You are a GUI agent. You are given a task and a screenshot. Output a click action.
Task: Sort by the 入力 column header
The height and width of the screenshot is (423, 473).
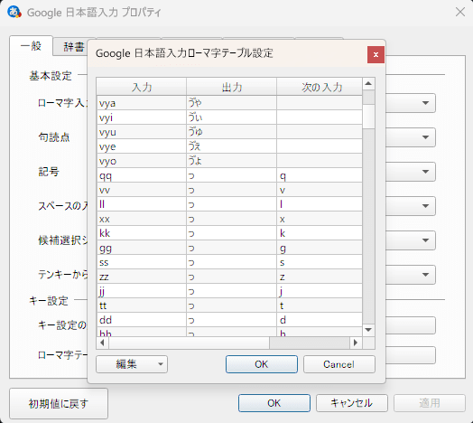tap(142, 87)
